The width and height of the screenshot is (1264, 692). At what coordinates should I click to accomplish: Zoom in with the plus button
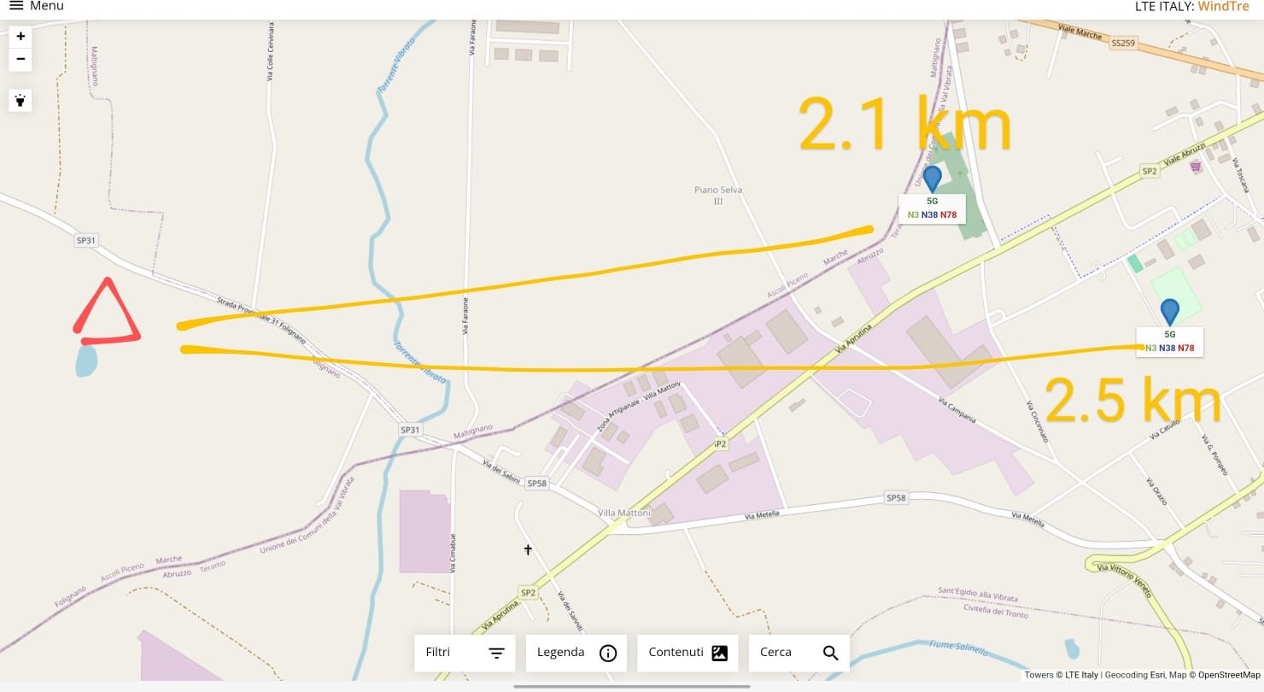(20, 36)
